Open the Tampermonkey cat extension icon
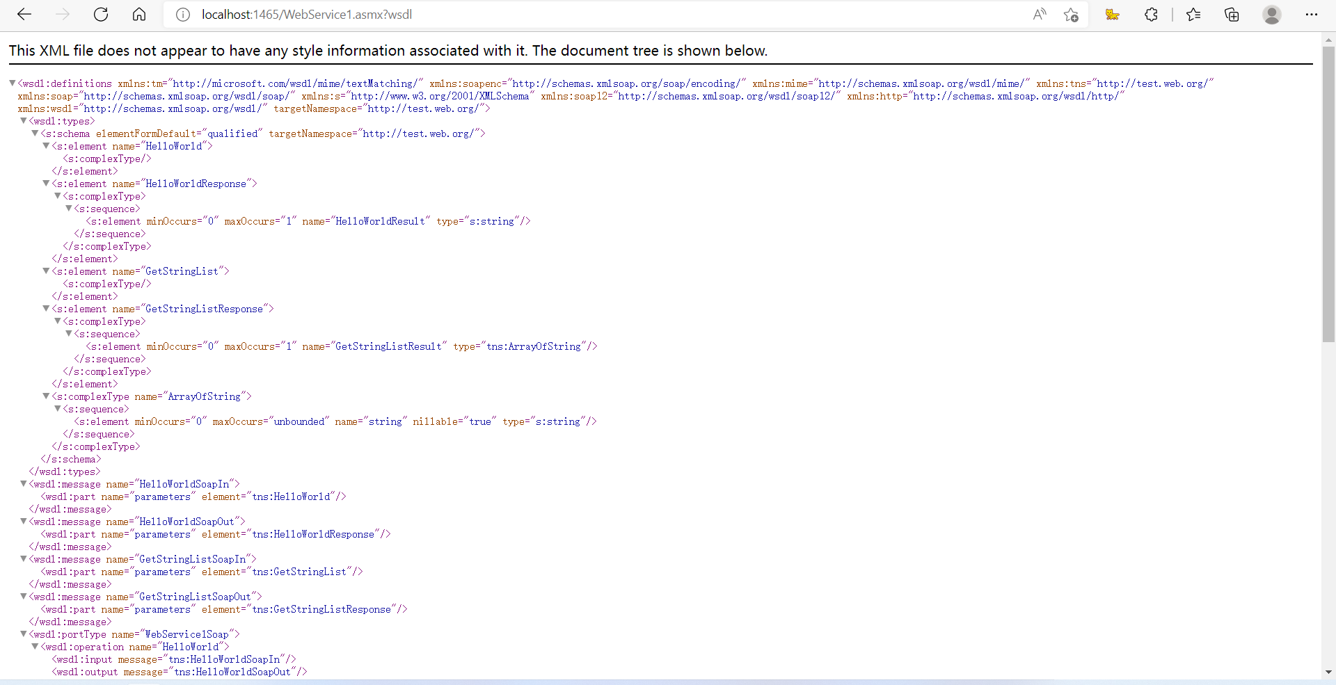Image resolution: width=1336 pixels, height=685 pixels. [x=1112, y=14]
